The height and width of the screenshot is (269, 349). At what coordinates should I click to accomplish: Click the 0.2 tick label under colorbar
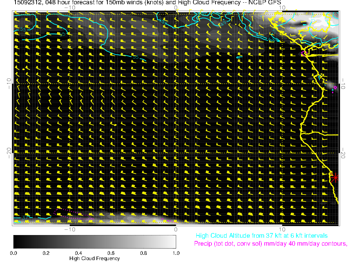pos(46,253)
